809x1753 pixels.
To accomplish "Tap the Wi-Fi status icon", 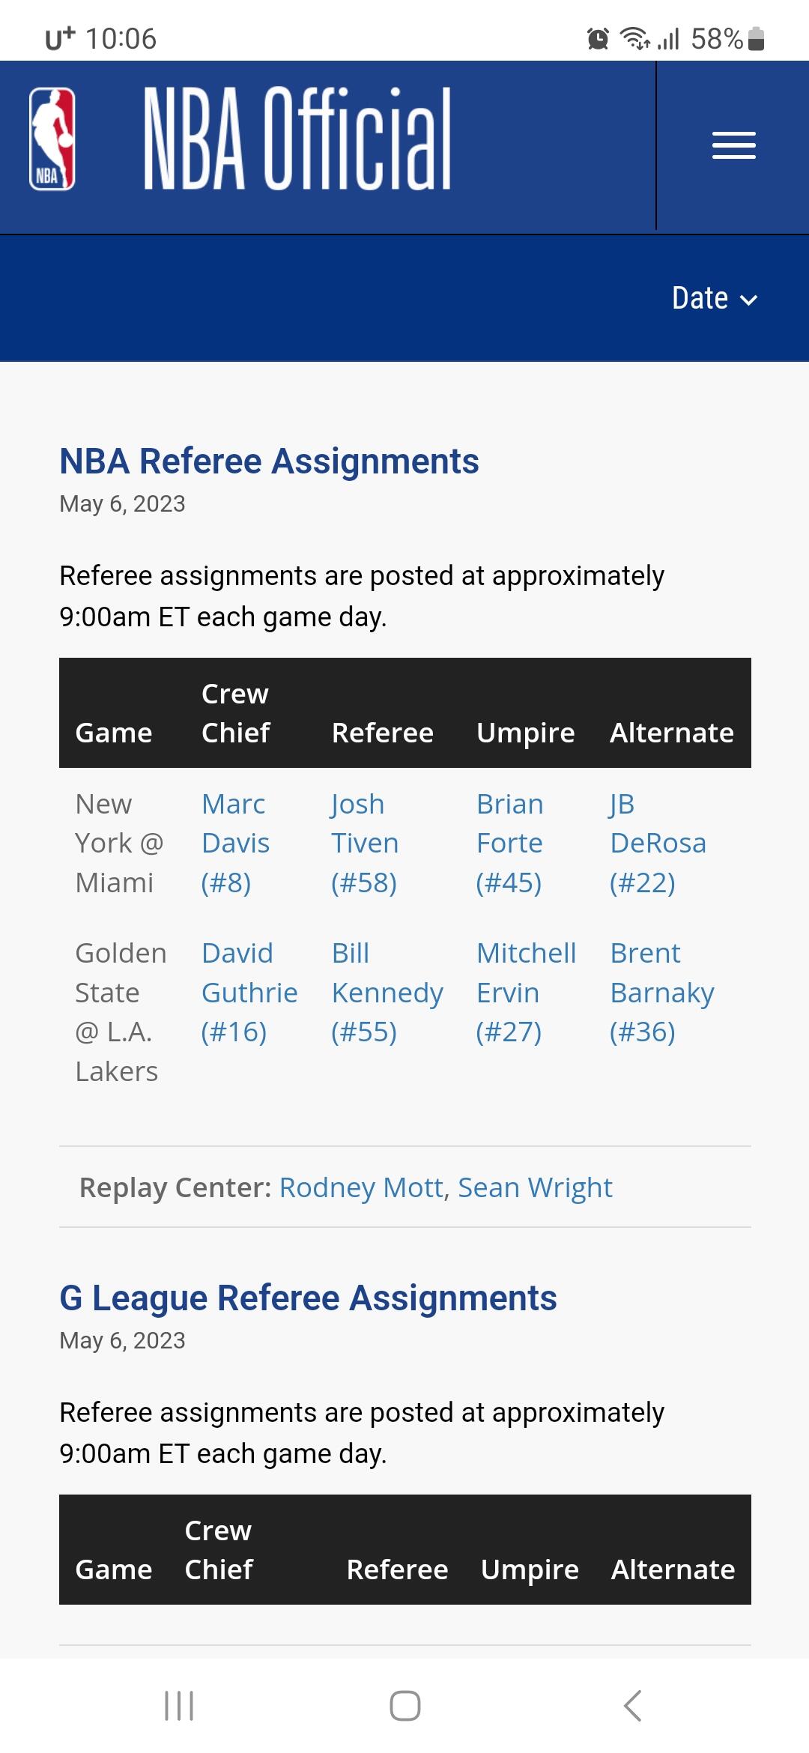I will 634,38.
